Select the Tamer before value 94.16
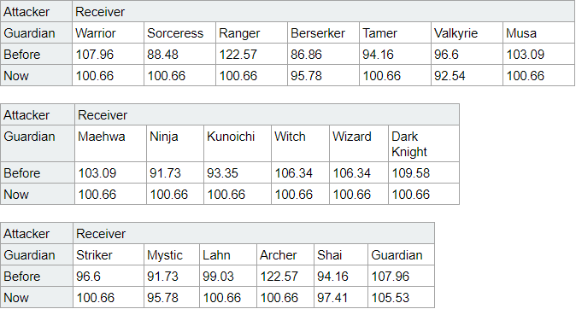Image resolution: width=576 pixels, height=309 pixels. coord(395,55)
